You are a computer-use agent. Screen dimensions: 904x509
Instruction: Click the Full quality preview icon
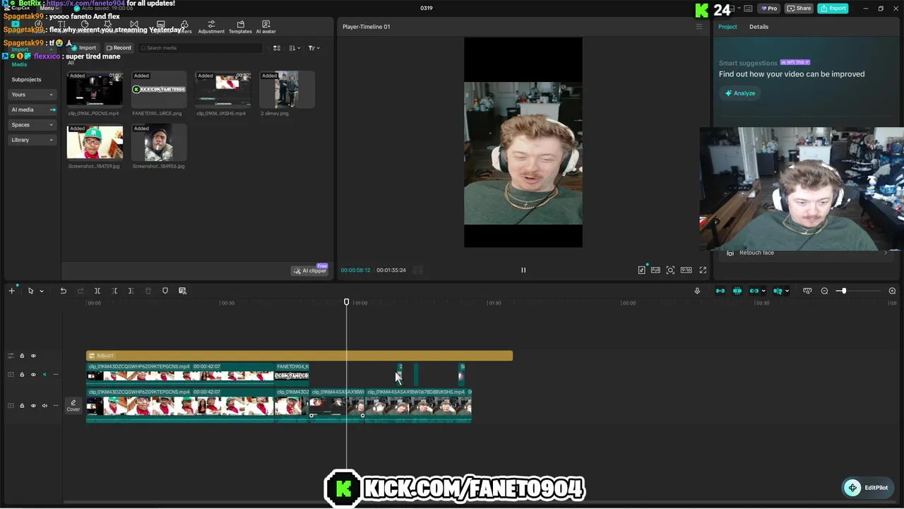(655, 270)
